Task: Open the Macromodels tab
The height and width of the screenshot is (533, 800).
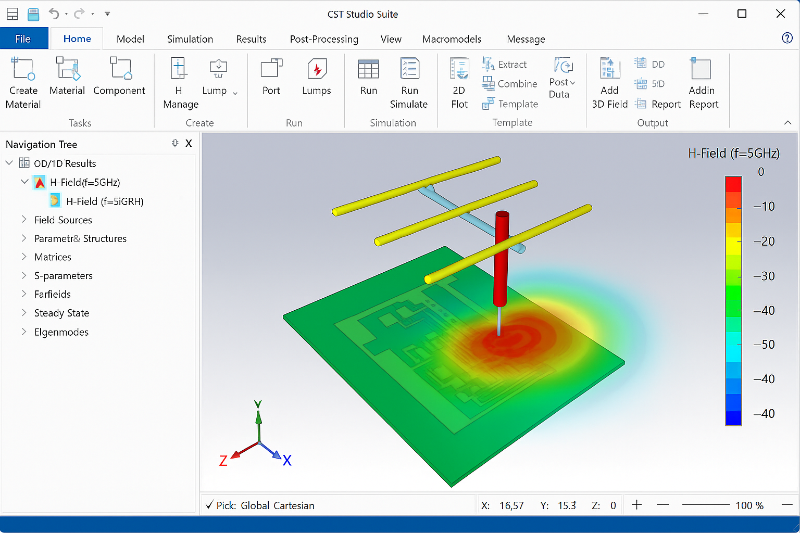Action: click(x=452, y=39)
